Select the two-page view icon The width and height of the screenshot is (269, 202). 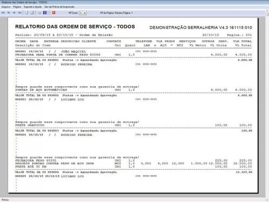pyautogui.click(x=32, y=13)
